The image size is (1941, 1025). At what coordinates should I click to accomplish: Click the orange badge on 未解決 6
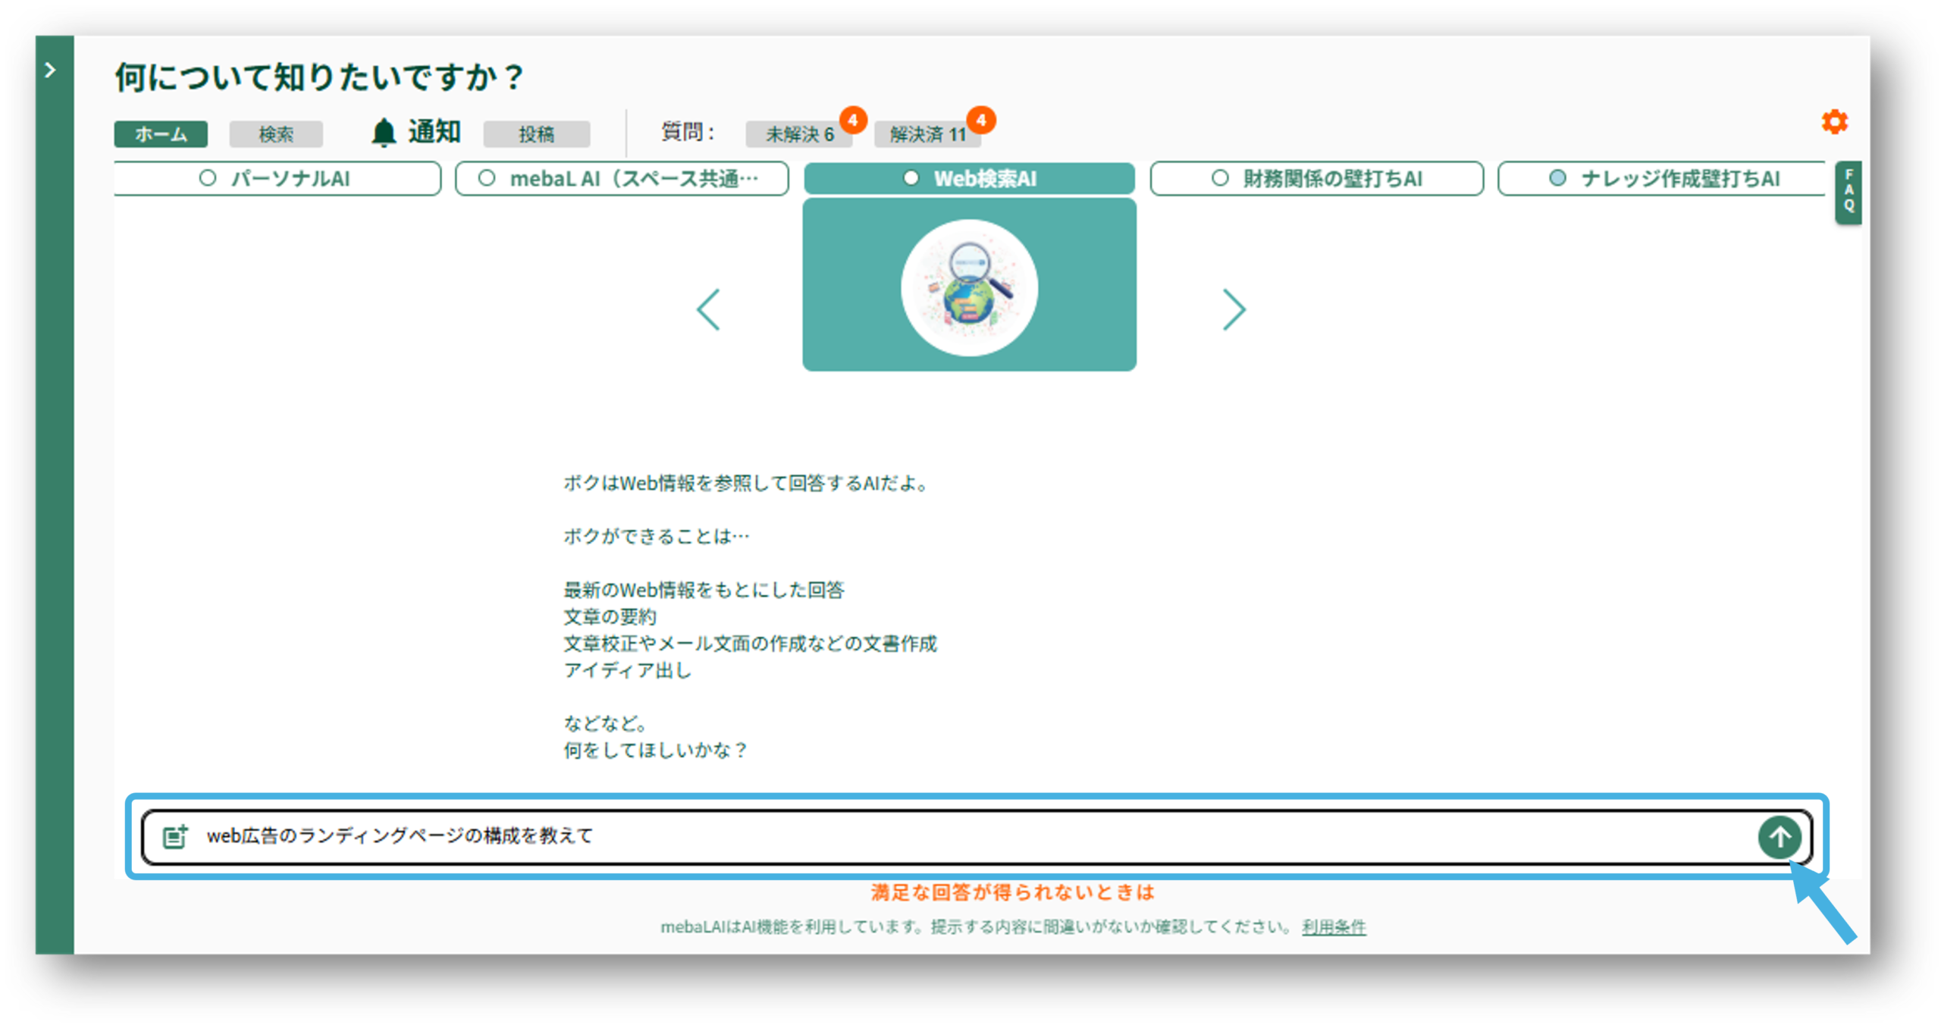pos(853,120)
